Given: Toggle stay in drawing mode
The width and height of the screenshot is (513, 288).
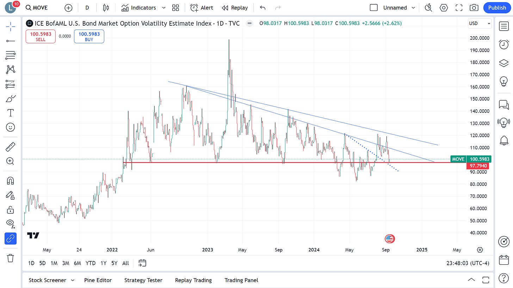Looking at the screenshot, I should pos(11,195).
